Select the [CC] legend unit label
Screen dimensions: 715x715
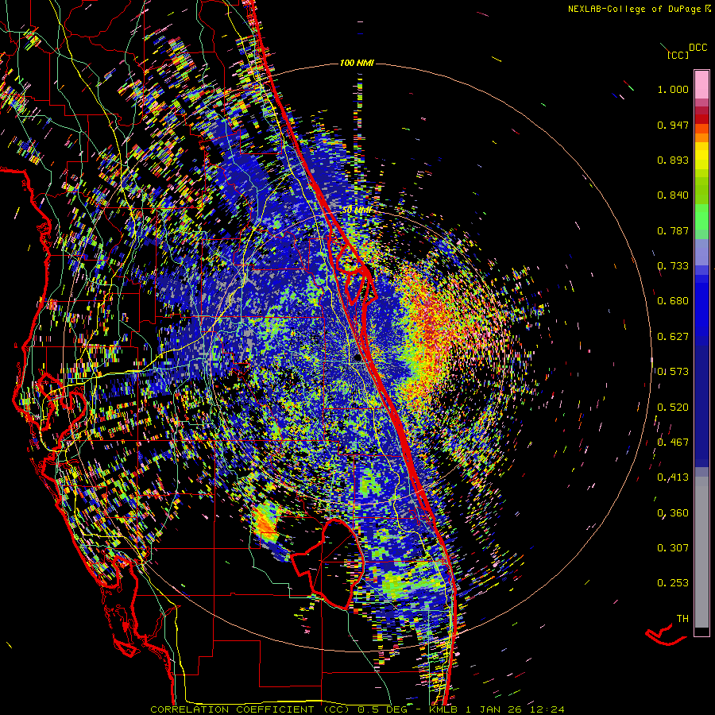tap(678, 55)
